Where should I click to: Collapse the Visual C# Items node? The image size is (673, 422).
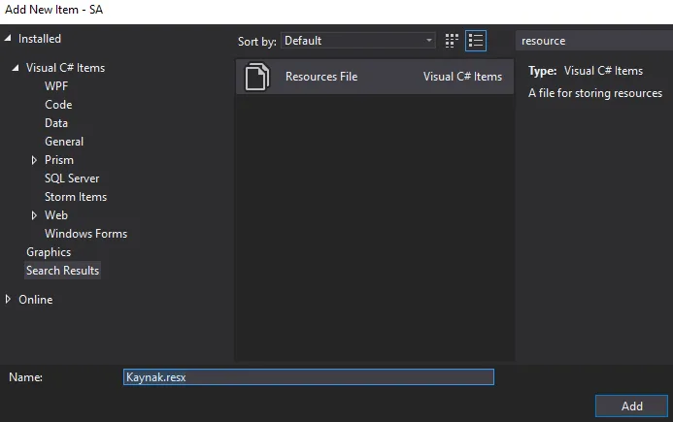coord(16,68)
